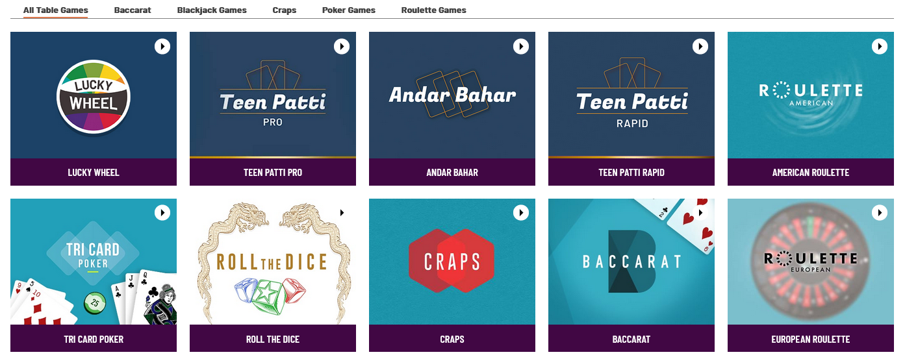
Task: Go to the Poker Games tab
Action: coord(349,10)
